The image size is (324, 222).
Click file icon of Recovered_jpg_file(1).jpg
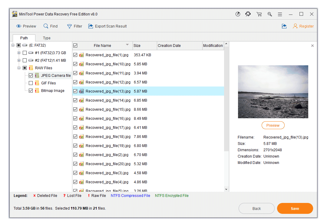pyautogui.click(x=81, y=55)
